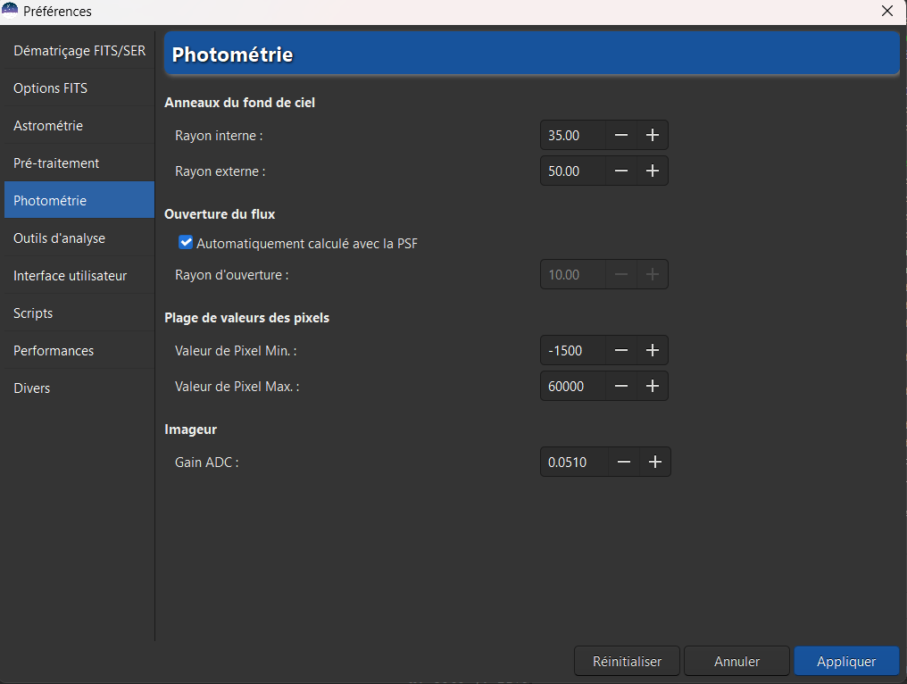Select Outils d'analyse in sidebar

[59, 238]
